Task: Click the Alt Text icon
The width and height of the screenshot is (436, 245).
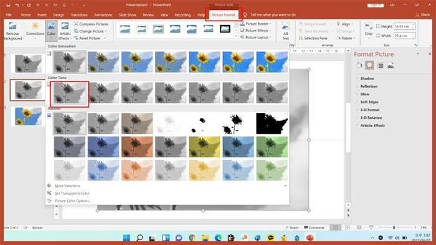Action: coord(285,31)
